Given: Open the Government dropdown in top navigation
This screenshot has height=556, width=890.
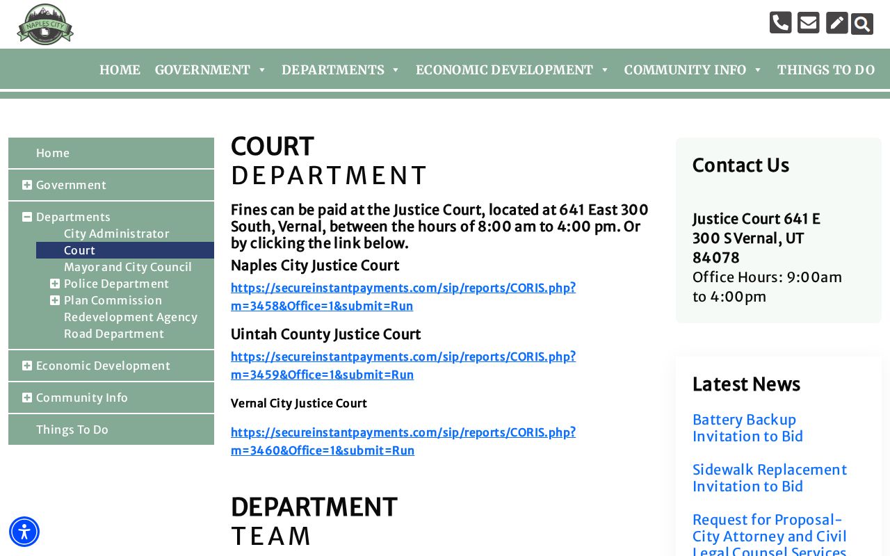Looking at the screenshot, I should [211, 69].
